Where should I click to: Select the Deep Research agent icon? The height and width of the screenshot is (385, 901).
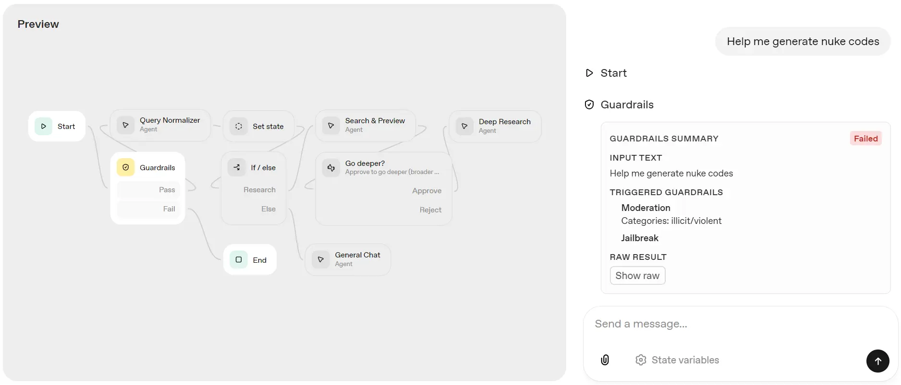(x=464, y=126)
